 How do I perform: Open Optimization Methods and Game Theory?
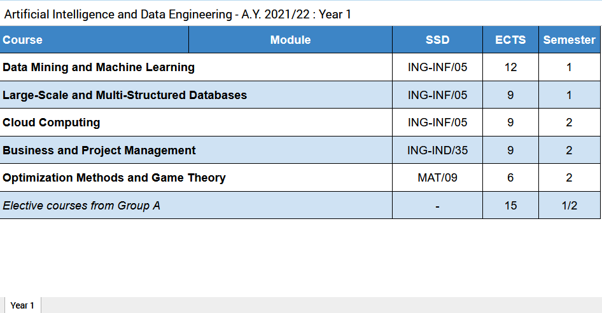[114, 178]
